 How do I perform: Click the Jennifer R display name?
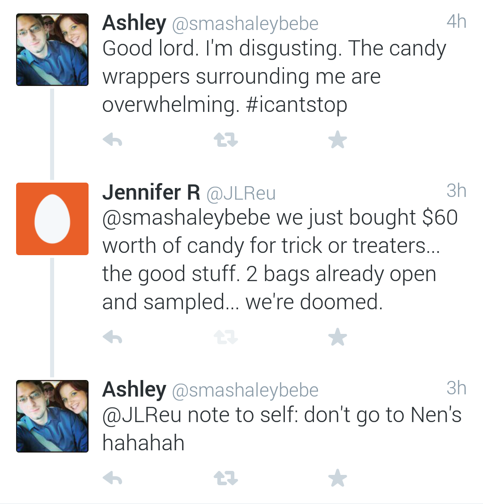(x=151, y=192)
